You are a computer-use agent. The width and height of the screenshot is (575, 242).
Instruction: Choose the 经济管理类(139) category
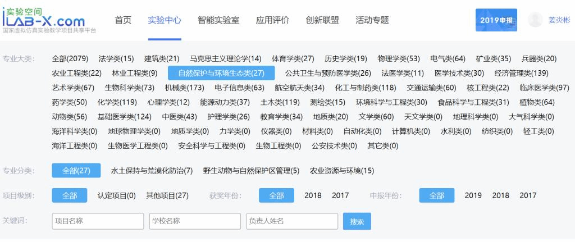click(521, 73)
